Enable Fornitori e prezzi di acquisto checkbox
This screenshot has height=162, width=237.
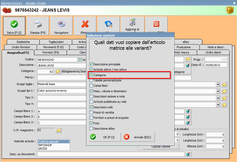pyautogui.click(x=91, y=118)
